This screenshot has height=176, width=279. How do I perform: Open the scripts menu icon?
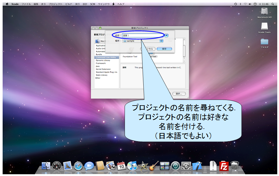point(113,4)
